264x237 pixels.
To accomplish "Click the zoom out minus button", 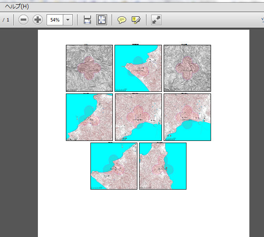I will [x=24, y=20].
